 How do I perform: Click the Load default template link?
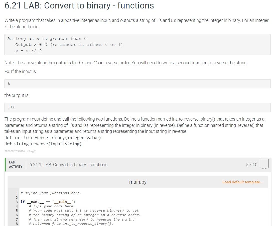[x=242, y=182]
